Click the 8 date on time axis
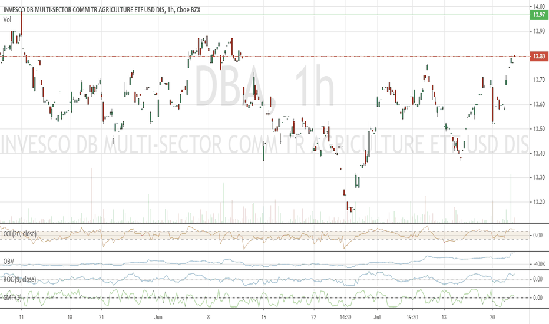This screenshot has width=549, height=324. (209, 318)
